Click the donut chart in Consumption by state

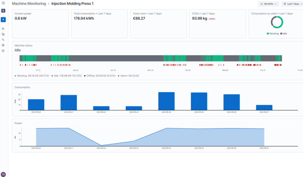277,22
